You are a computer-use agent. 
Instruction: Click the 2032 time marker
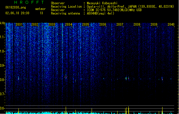(35, 25)
